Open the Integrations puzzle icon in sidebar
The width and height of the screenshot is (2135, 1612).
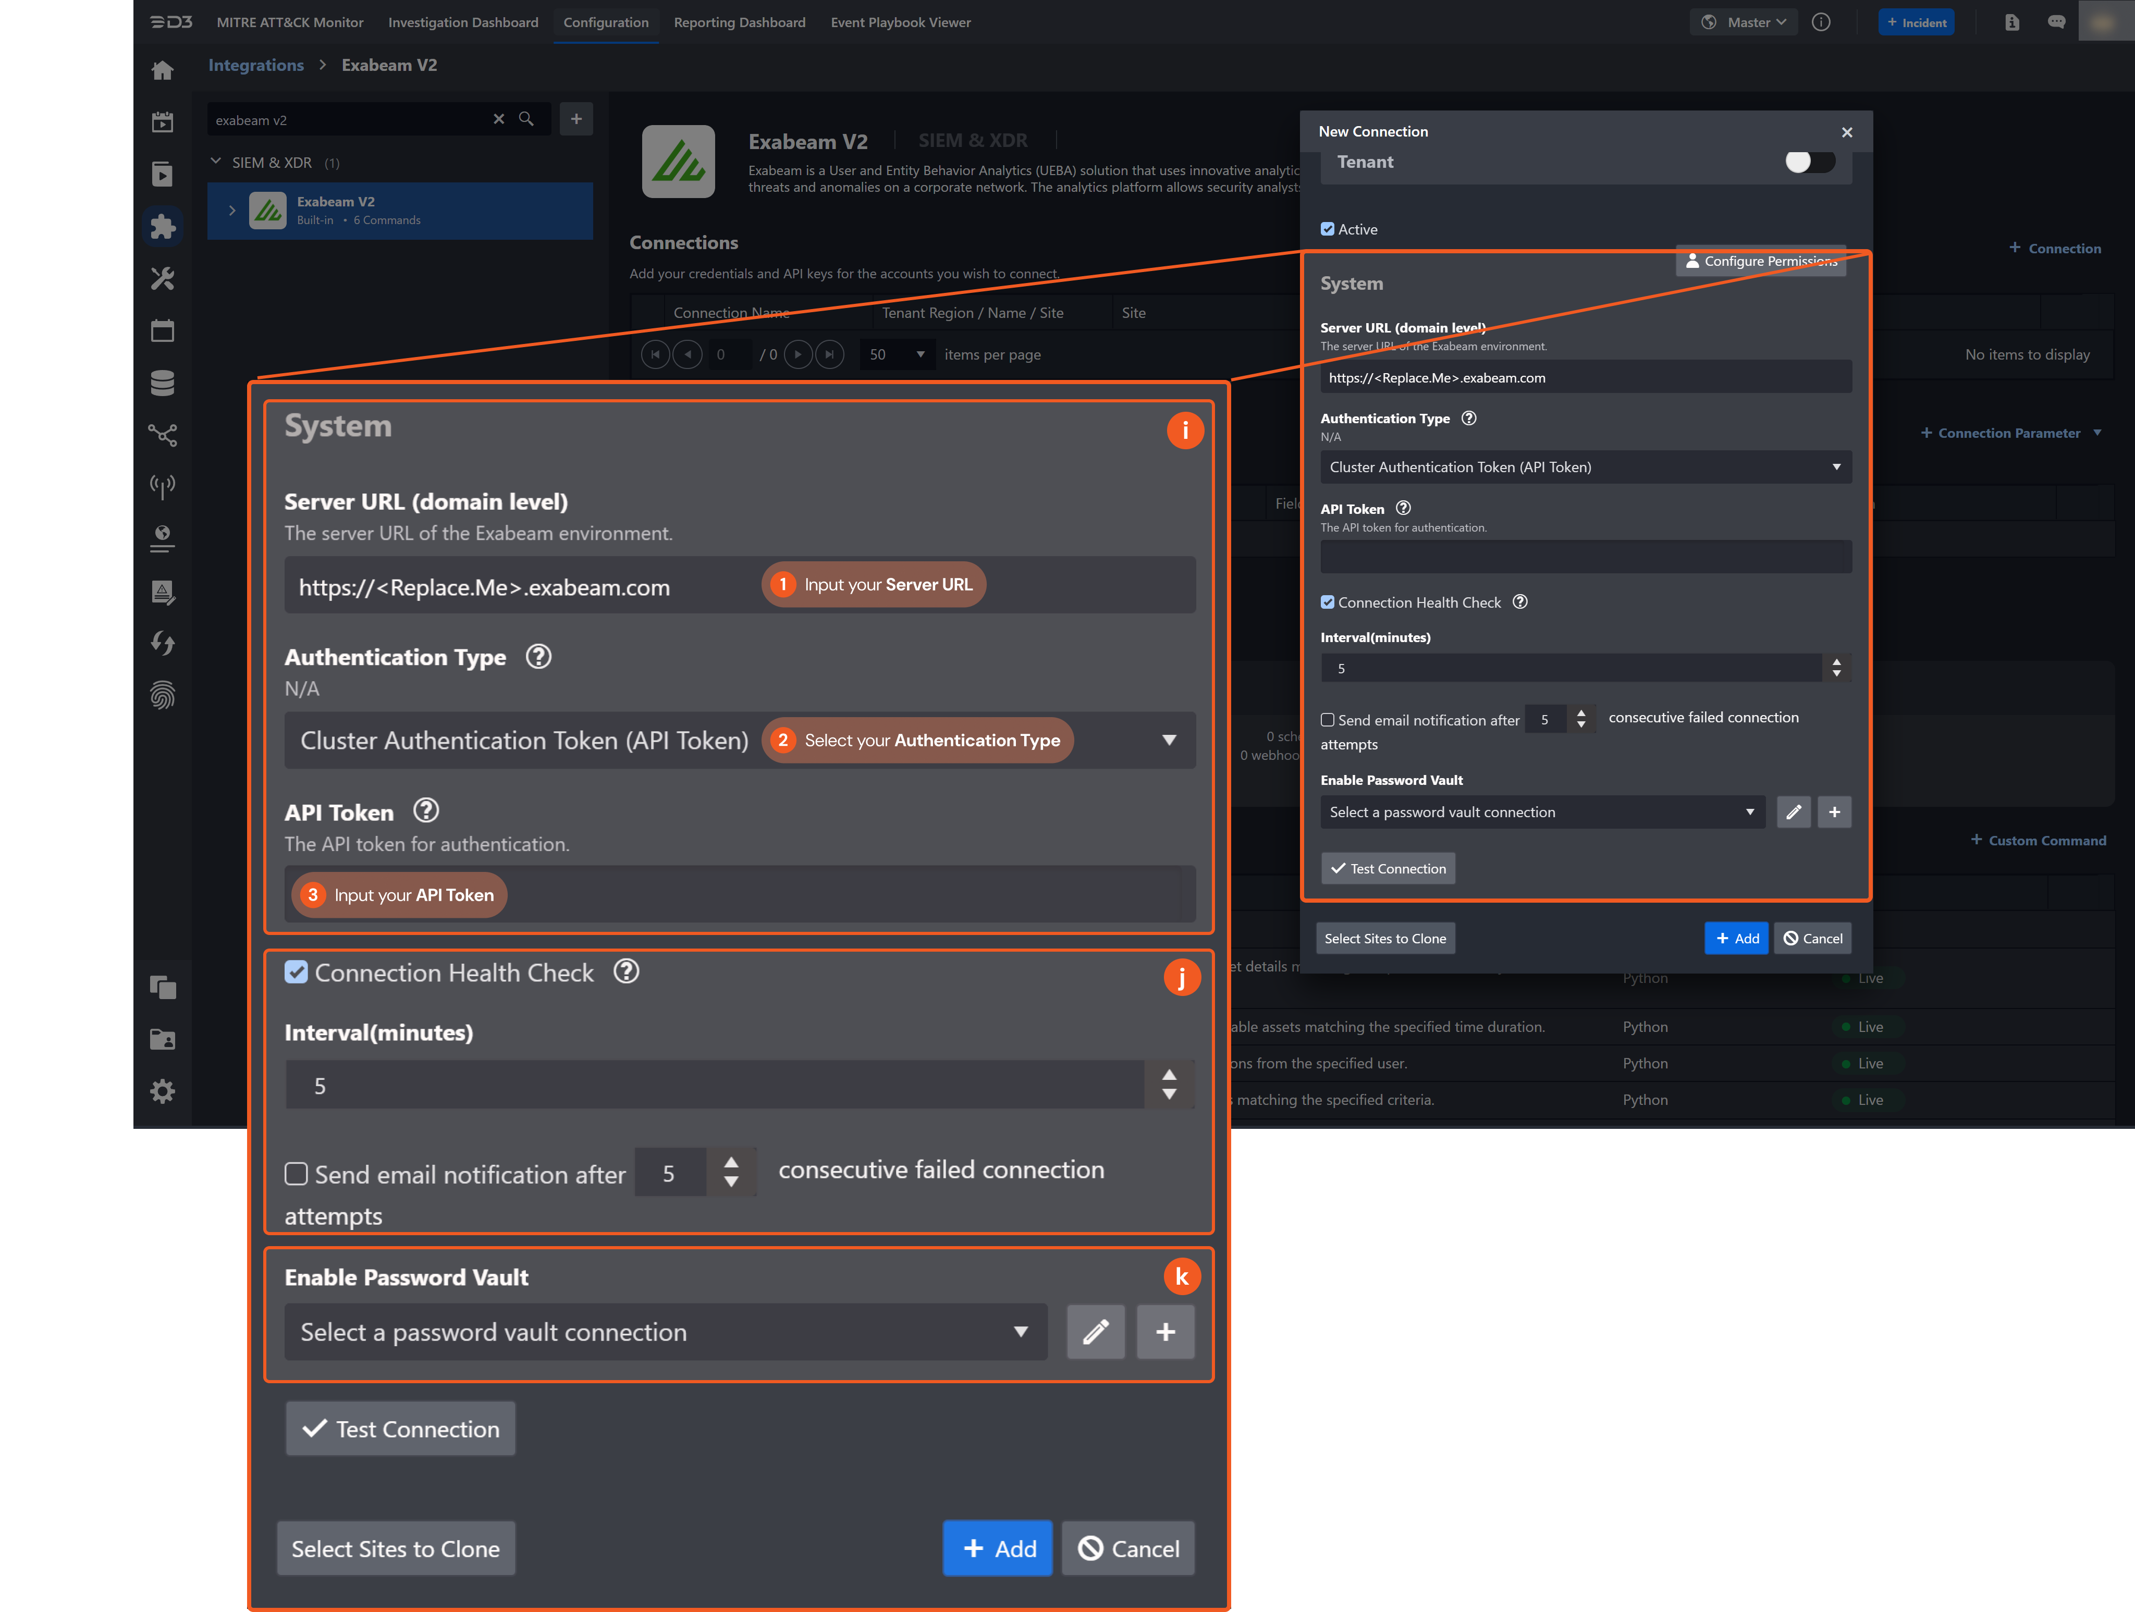coord(162,227)
